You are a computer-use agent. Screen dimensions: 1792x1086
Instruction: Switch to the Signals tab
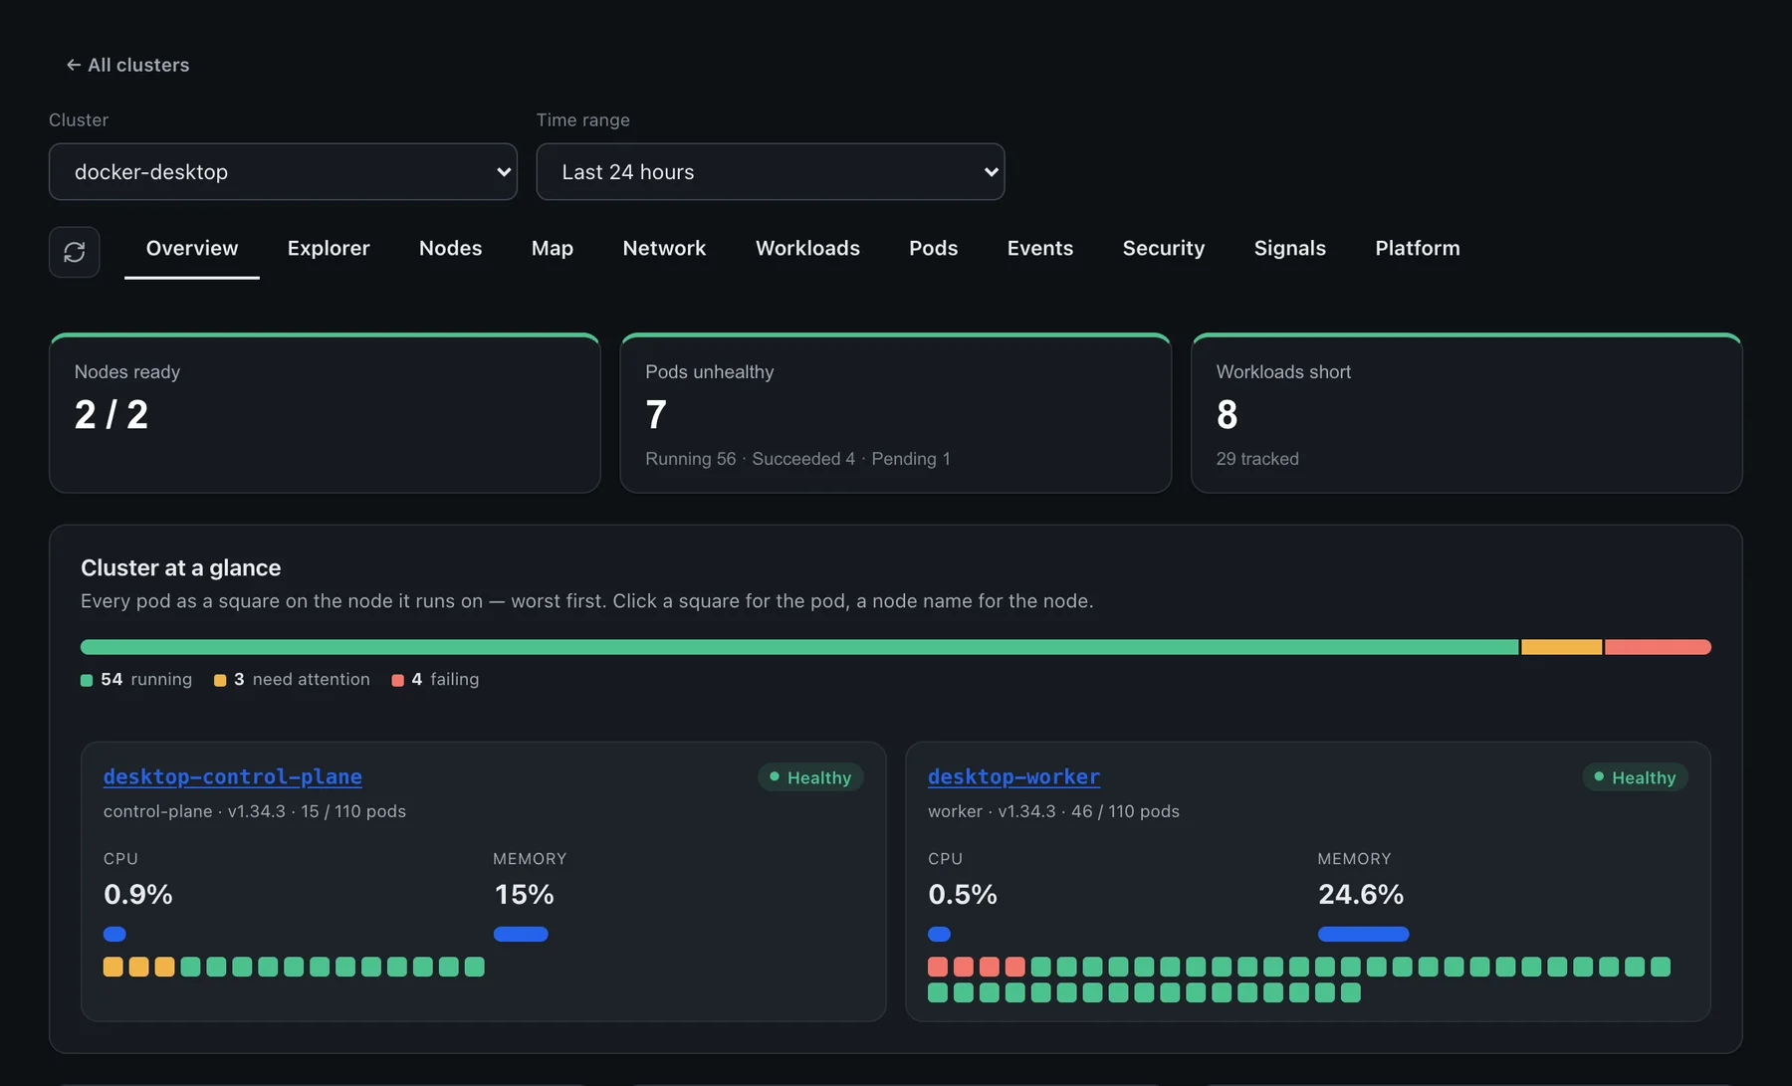[1290, 248]
